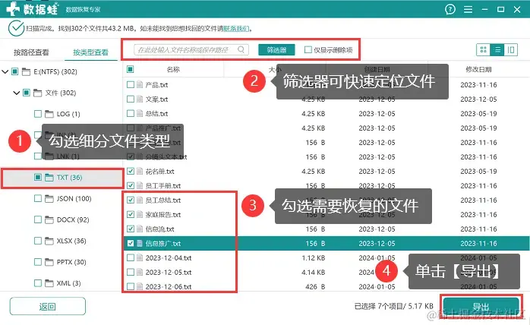530x325 pixels.
Task: Click the PPTX folder icon
Action: tap(49, 262)
